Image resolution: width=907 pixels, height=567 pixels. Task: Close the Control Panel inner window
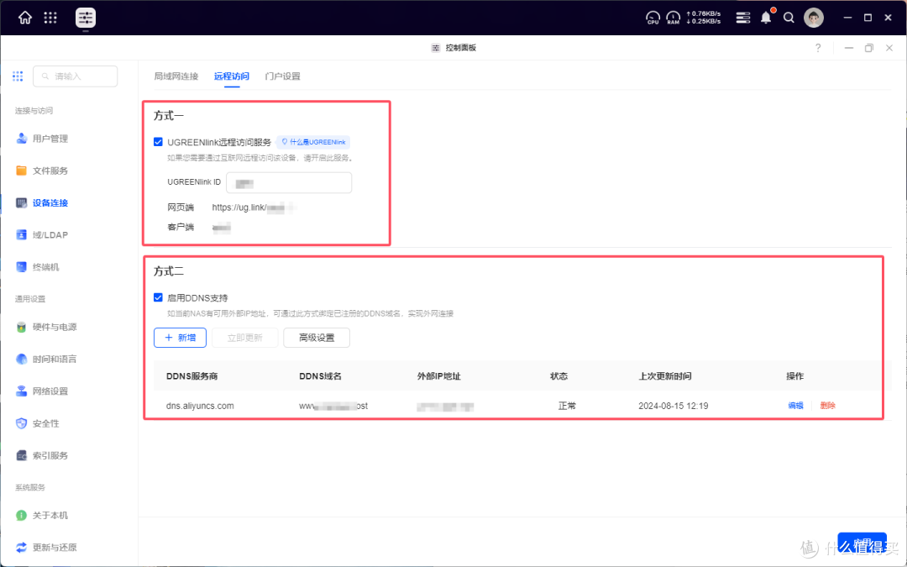[x=889, y=48]
